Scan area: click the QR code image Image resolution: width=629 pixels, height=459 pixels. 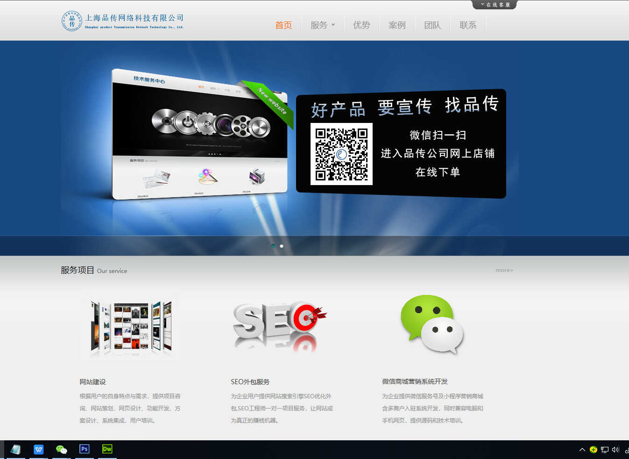[x=341, y=154]
